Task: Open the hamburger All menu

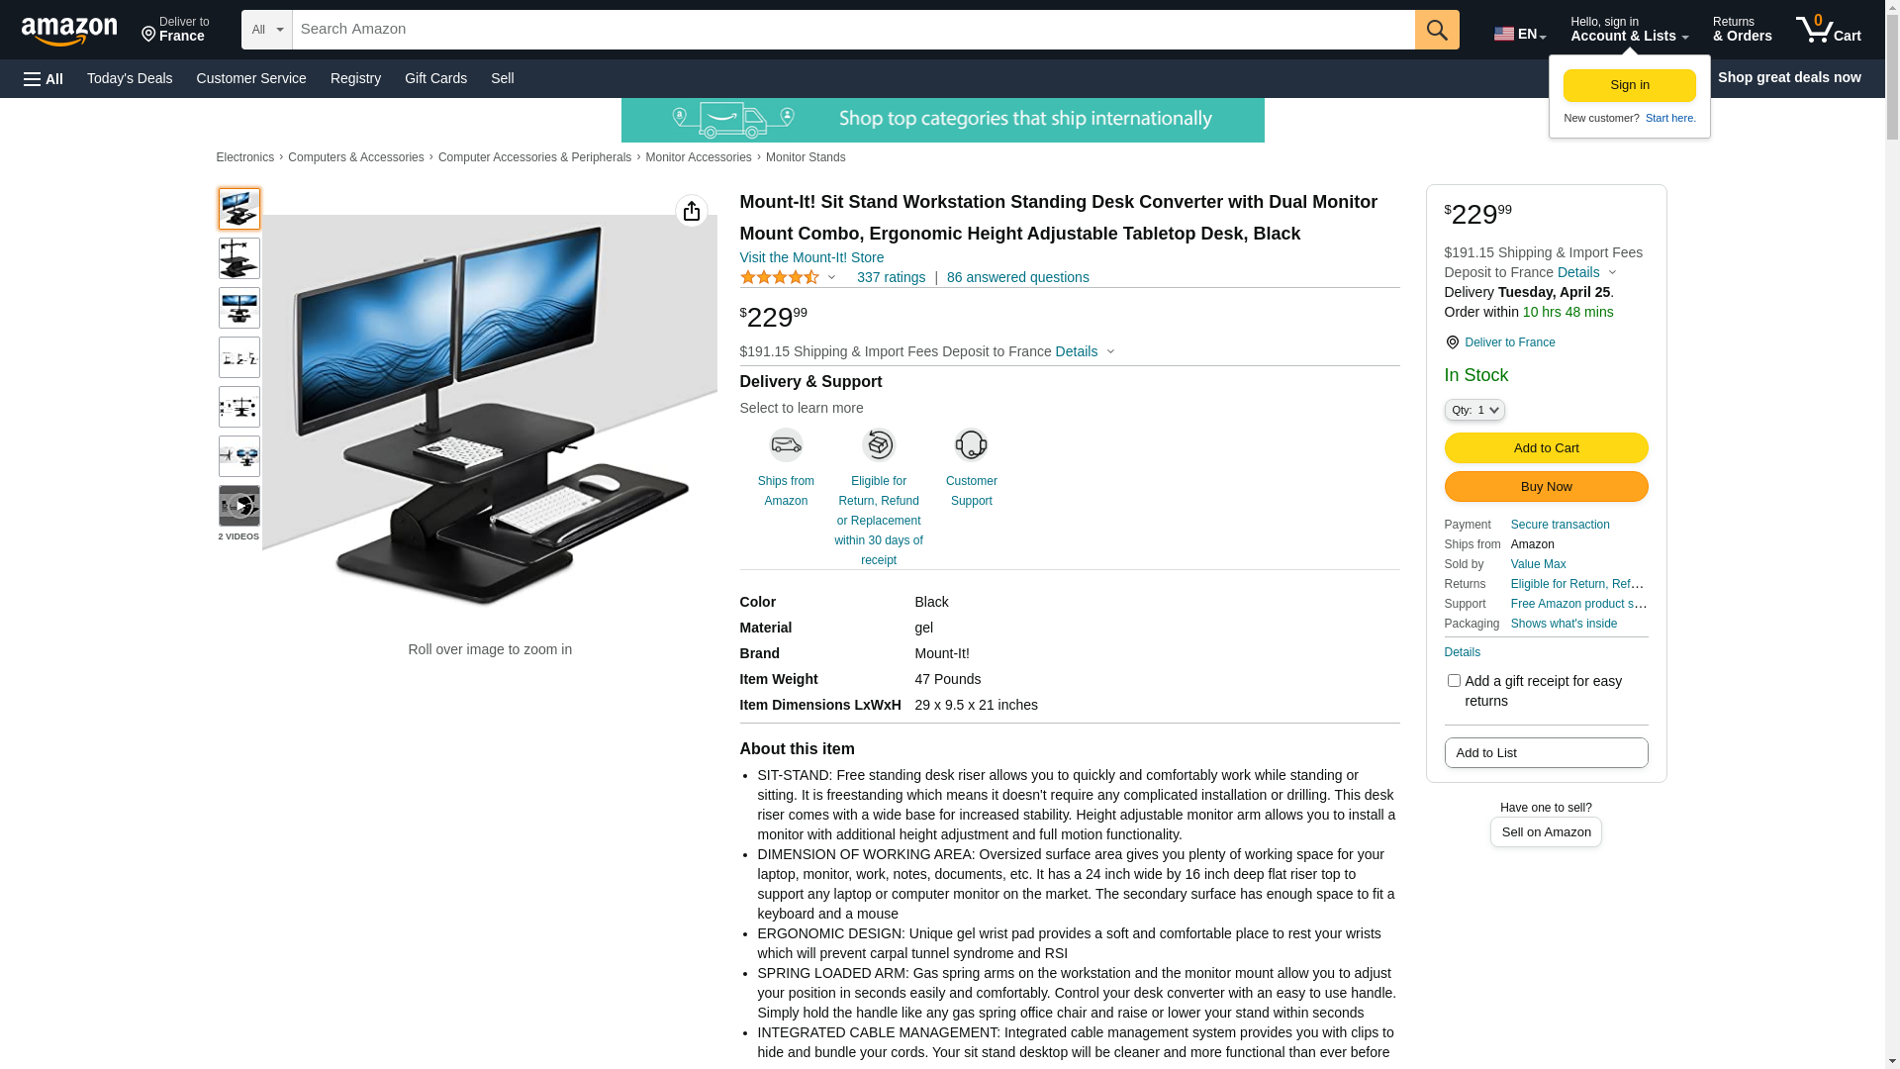Action: [44, 78]
